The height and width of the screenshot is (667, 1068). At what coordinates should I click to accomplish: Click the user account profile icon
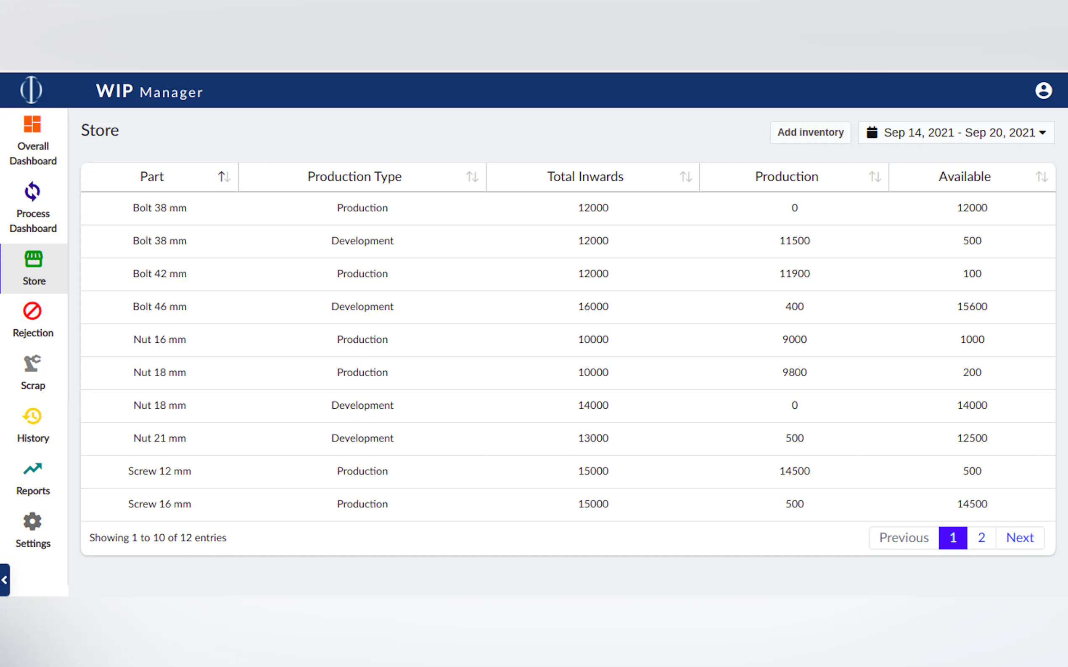point(1043,91)
